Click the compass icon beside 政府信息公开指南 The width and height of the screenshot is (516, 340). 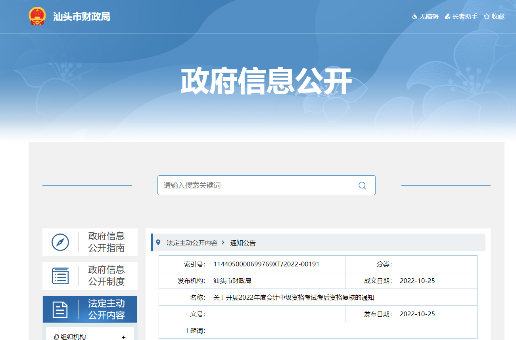(x=60, y=242)
